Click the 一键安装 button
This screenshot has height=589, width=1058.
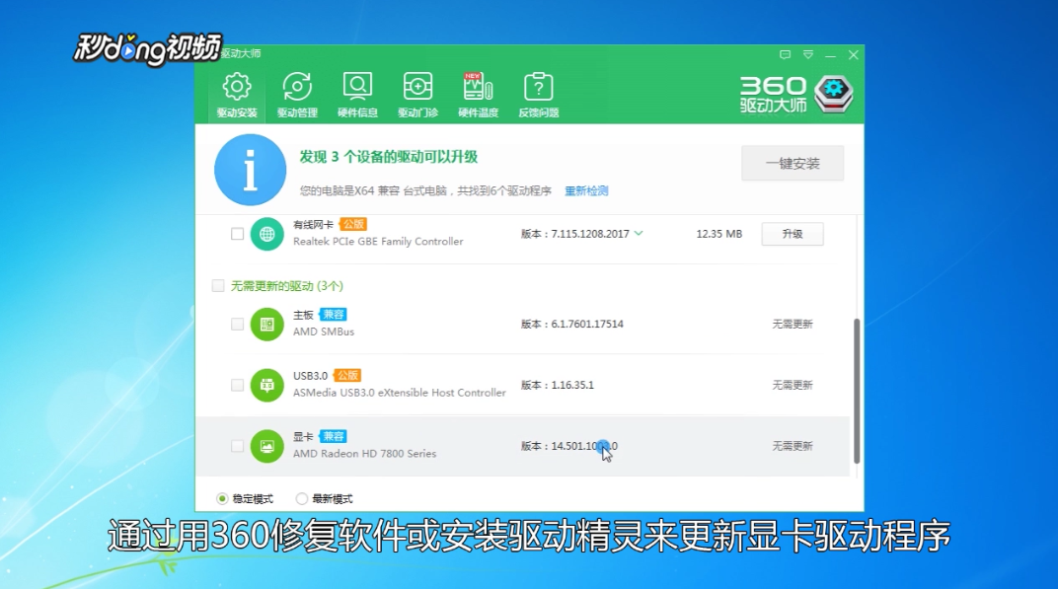(x=793, y=163)
